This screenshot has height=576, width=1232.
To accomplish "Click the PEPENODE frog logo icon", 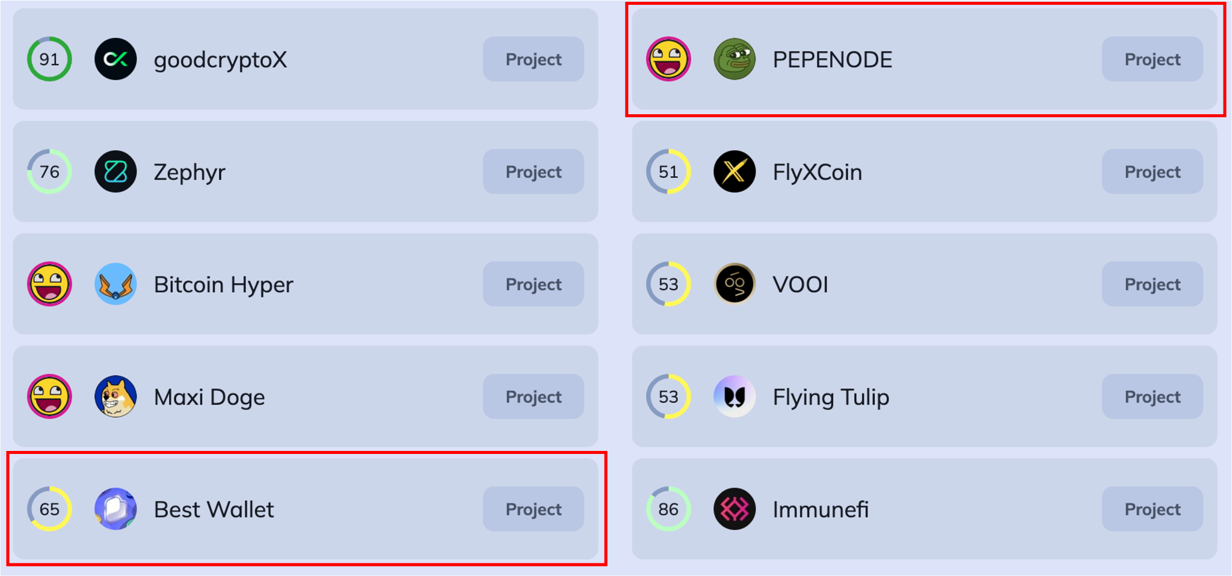I will tap(735, 59).
